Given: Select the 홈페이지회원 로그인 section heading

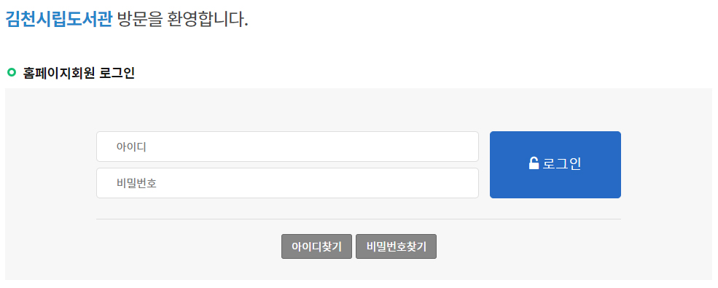Looking at the screenshot, I should tap(79, 73).
